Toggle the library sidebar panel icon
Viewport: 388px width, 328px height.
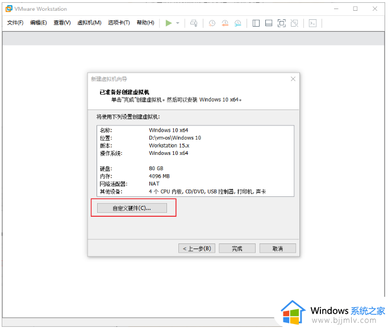click(256, 23)
